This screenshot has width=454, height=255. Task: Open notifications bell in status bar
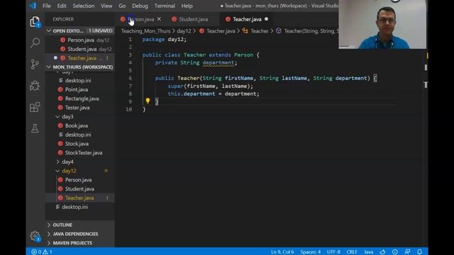click(x=419, y=252)
